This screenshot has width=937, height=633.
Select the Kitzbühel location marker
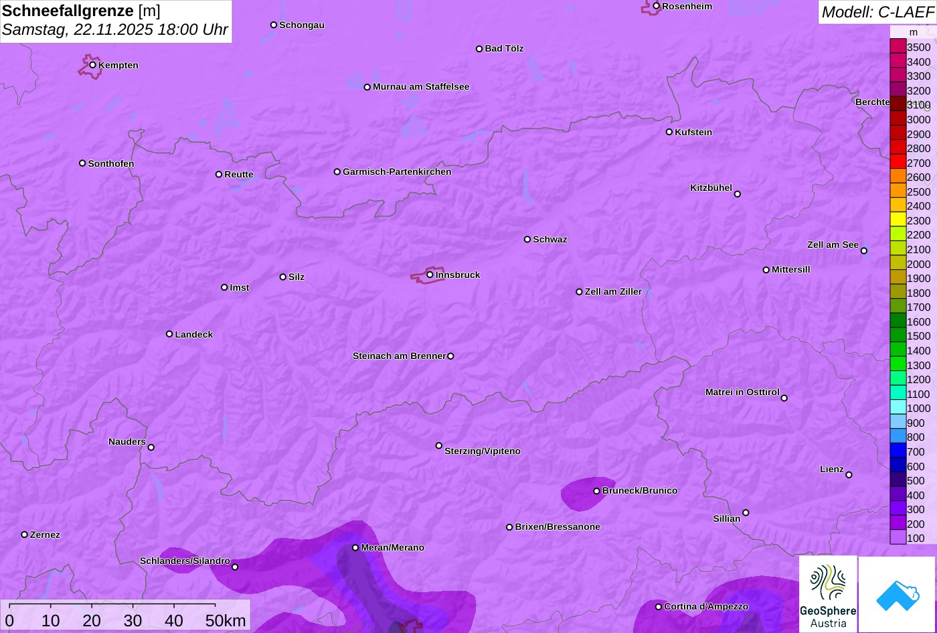(x=738, y=194)
